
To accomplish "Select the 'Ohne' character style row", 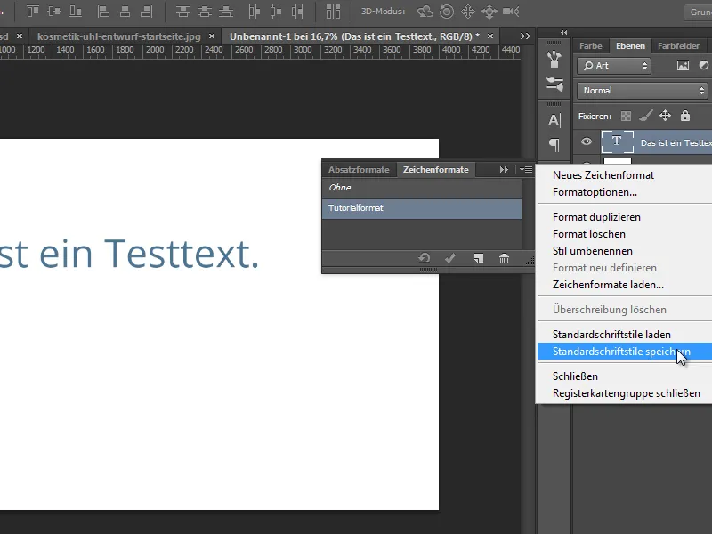I will (x=422, y=188).
